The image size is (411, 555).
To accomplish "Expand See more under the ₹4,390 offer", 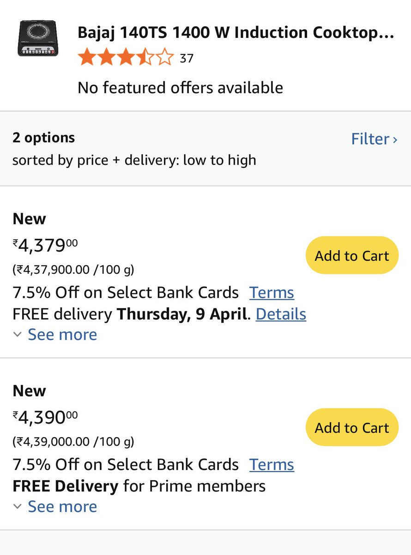I will pyautogui.click(x=62, y=506).
